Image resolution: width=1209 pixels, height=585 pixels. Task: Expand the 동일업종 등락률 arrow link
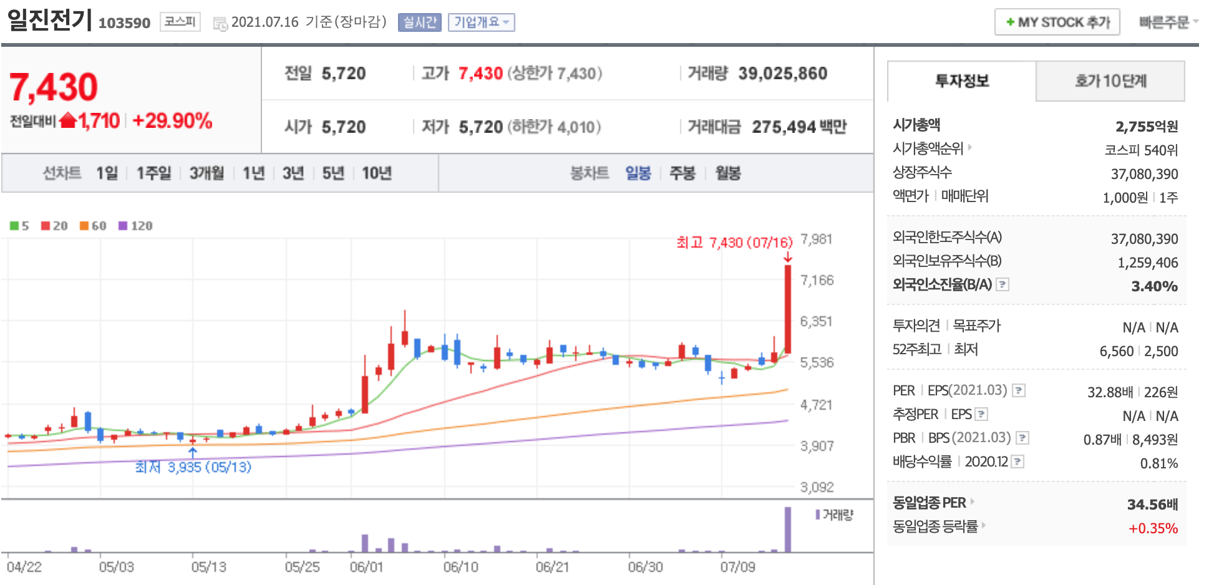pyautogui.click(x=984, y=525)
